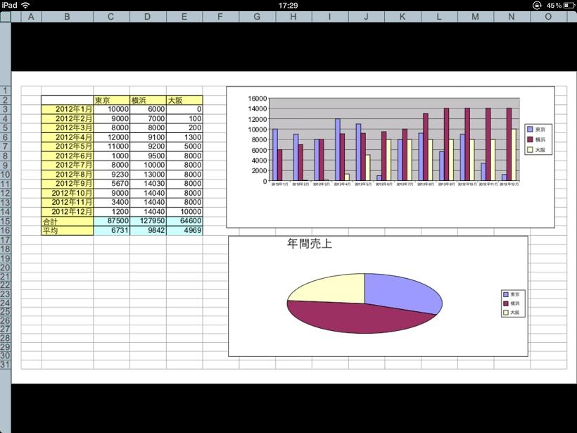Select the 2012年12月 cell
Screen dimensions: 577x433
[68, 212]
